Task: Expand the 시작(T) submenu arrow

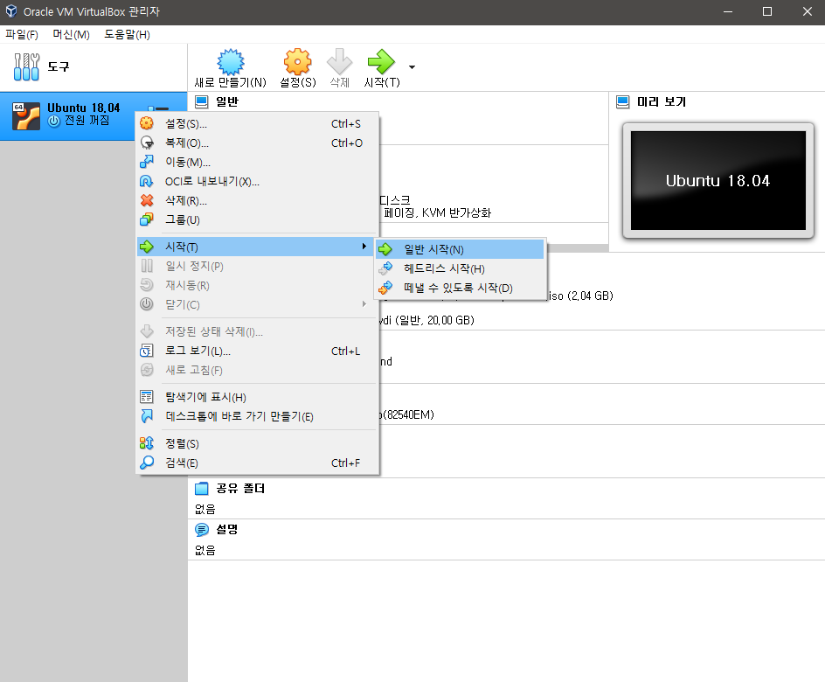Action: (364, 247)
